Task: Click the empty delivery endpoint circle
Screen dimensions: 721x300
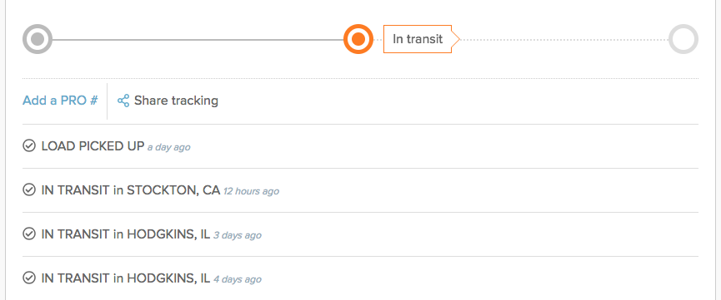Action: point(683,39)
